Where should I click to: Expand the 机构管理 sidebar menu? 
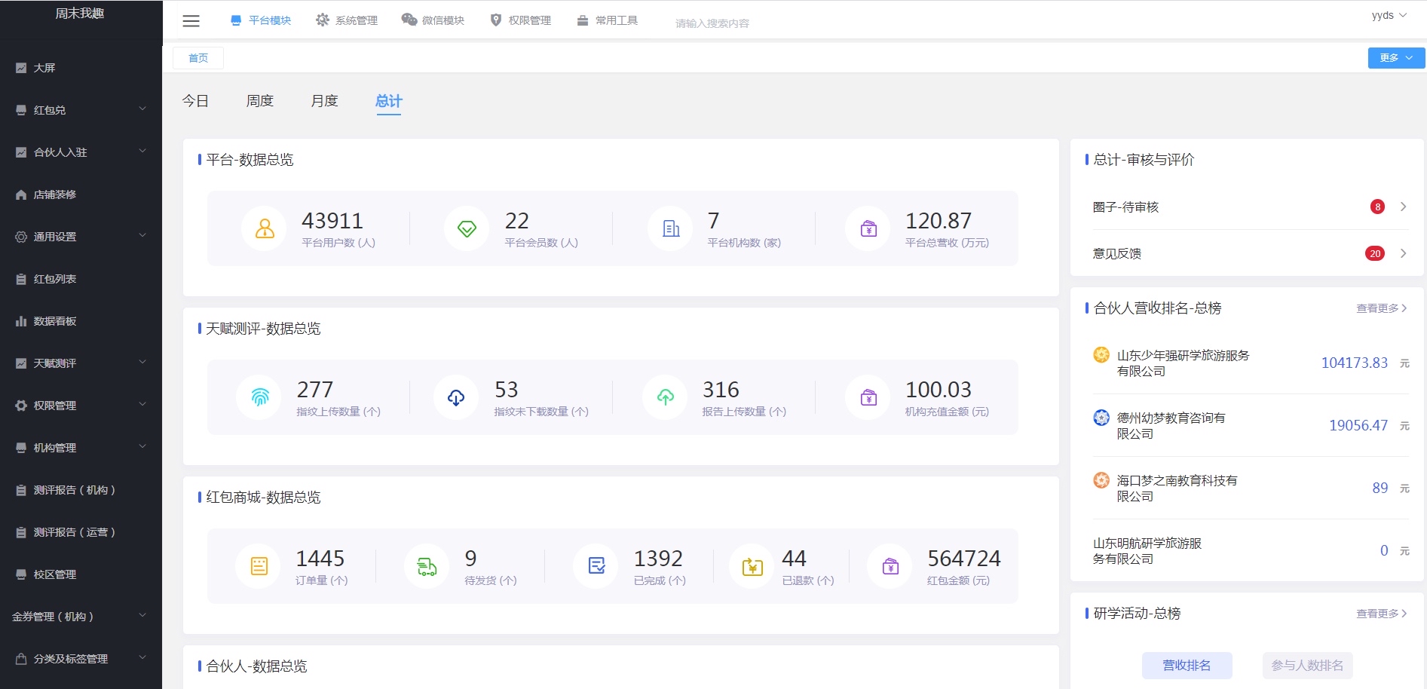81,448
